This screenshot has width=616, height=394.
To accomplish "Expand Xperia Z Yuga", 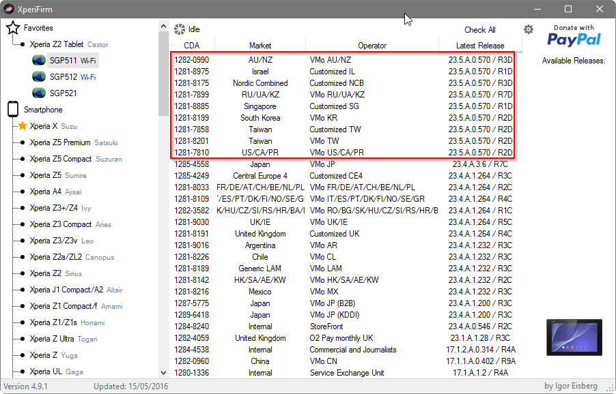I will (x=54, y=355).
